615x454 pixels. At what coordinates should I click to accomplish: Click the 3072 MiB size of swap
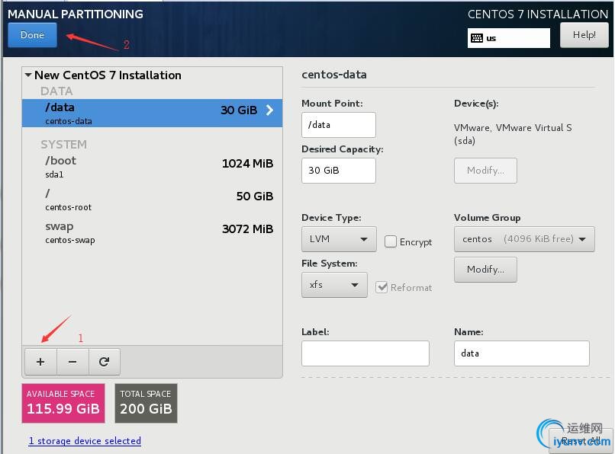(247, 229)
